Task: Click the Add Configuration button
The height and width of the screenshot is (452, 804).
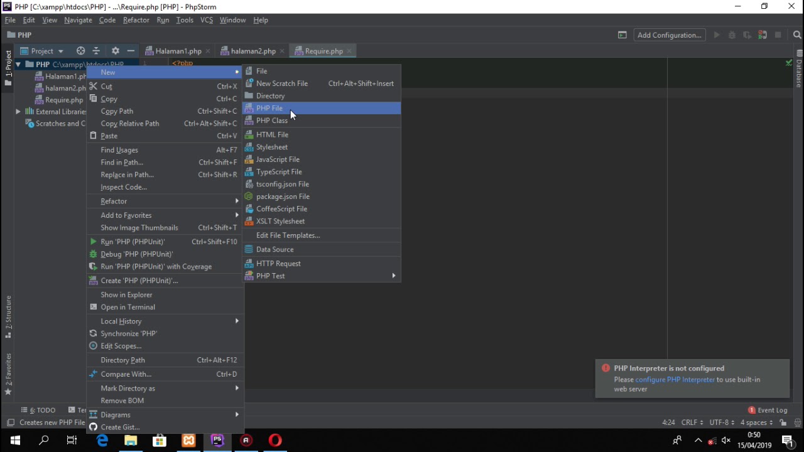Action: tap(670, 35)
